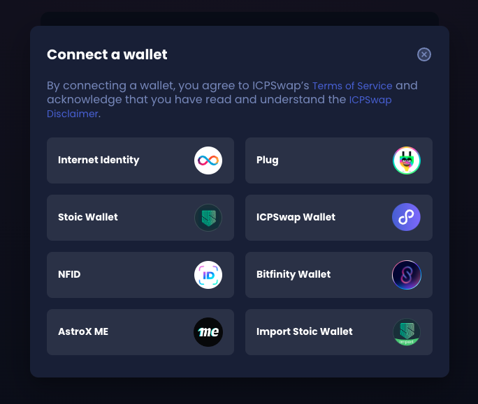
Task: Open the Terms of Service link
Action: [x=352, y=86]
